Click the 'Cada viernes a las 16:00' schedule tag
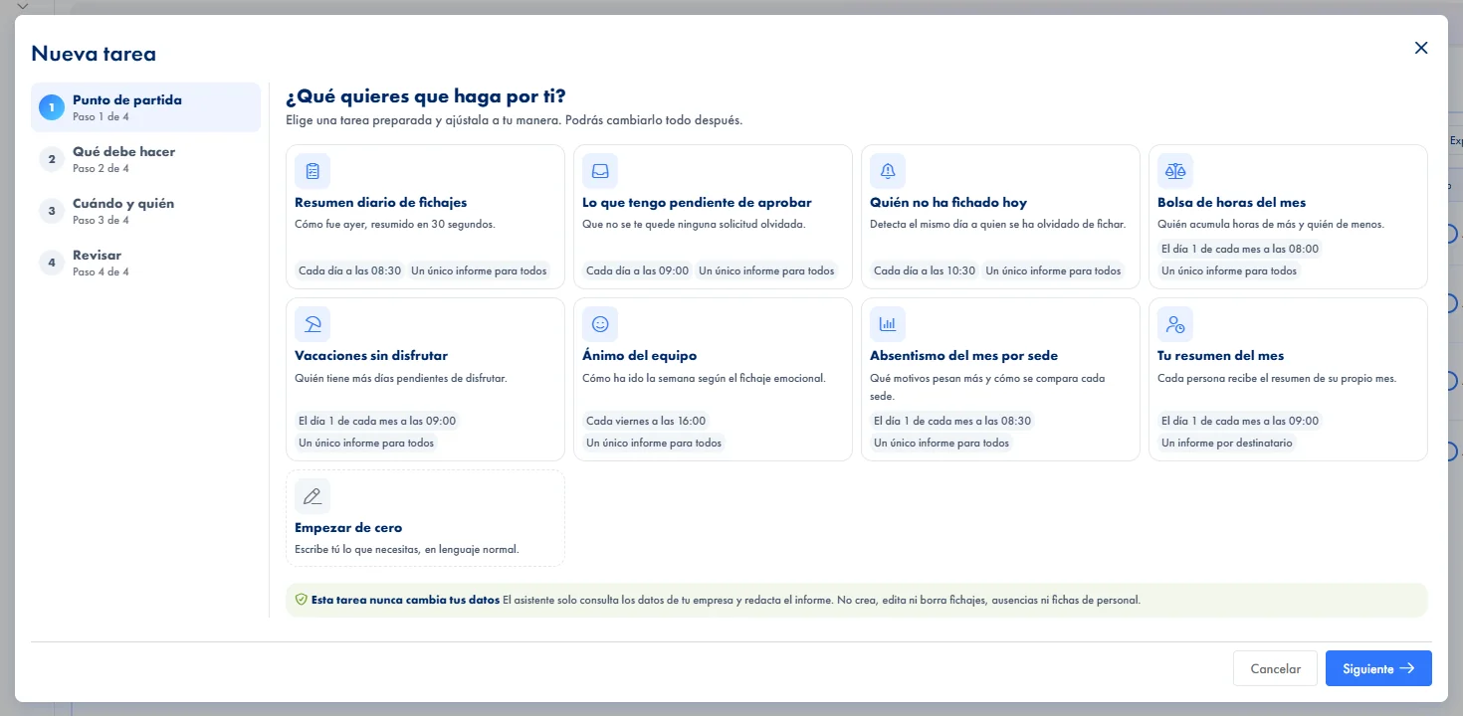The width and height of the screenshot is (1463, 716). tap(646, 421)
